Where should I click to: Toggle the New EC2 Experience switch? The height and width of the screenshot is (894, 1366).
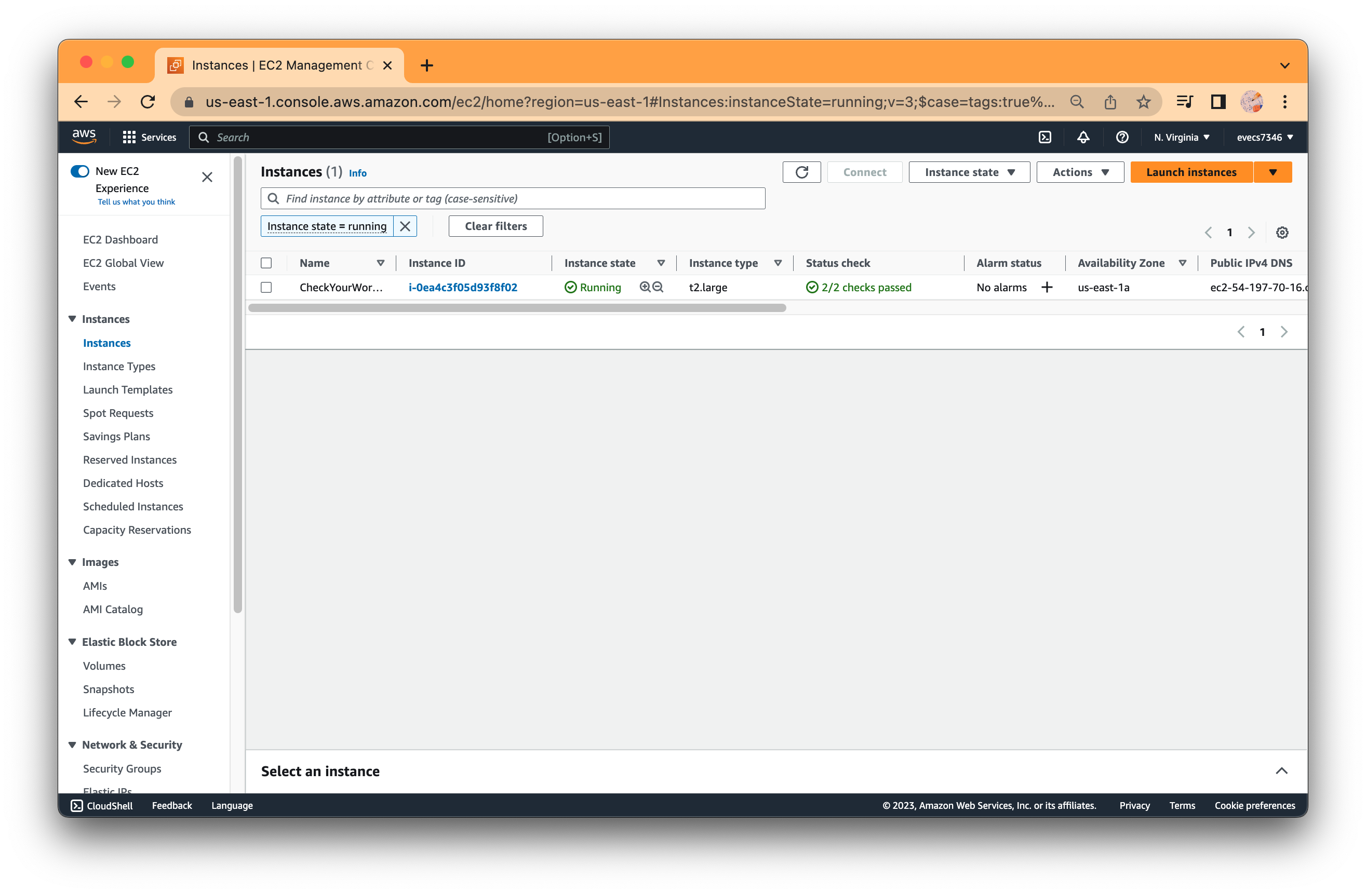[80, 171]
